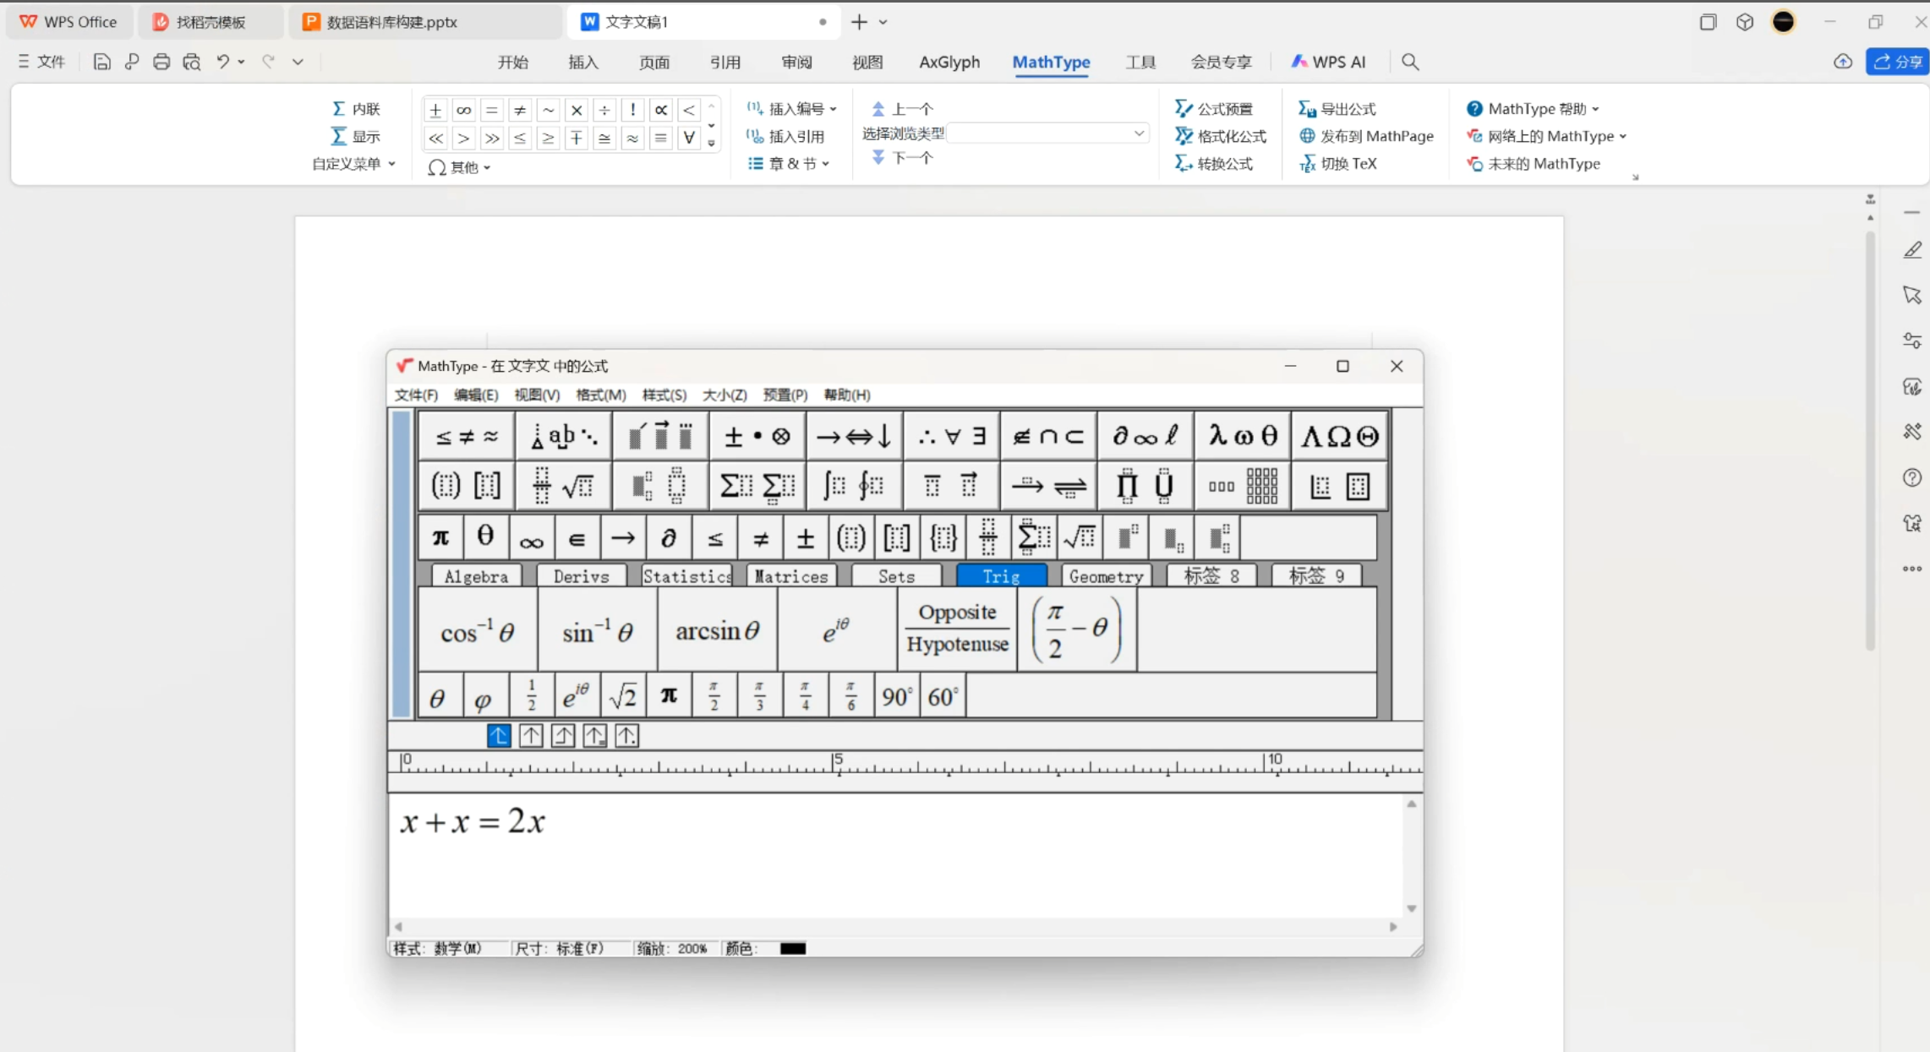Insert 90 degrees expression

897,696
